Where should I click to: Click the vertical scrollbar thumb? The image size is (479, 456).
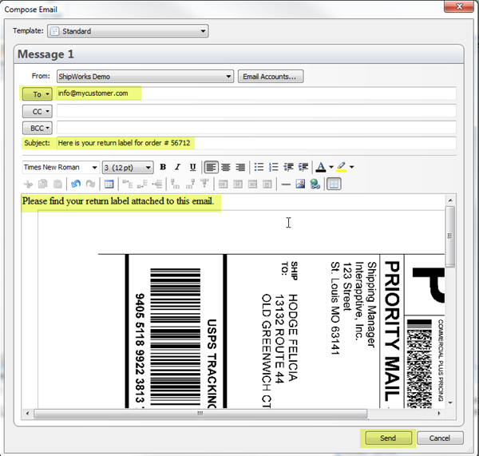coord(450,237)
